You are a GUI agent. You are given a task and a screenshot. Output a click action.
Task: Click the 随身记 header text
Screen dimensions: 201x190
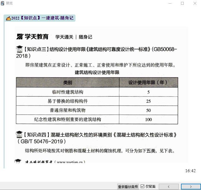tap(86, 37)
